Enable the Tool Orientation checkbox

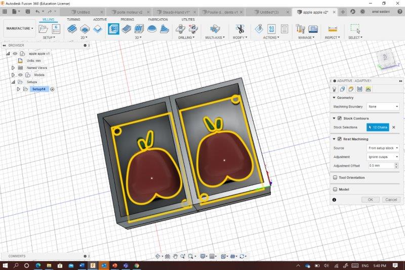(335, 177)
